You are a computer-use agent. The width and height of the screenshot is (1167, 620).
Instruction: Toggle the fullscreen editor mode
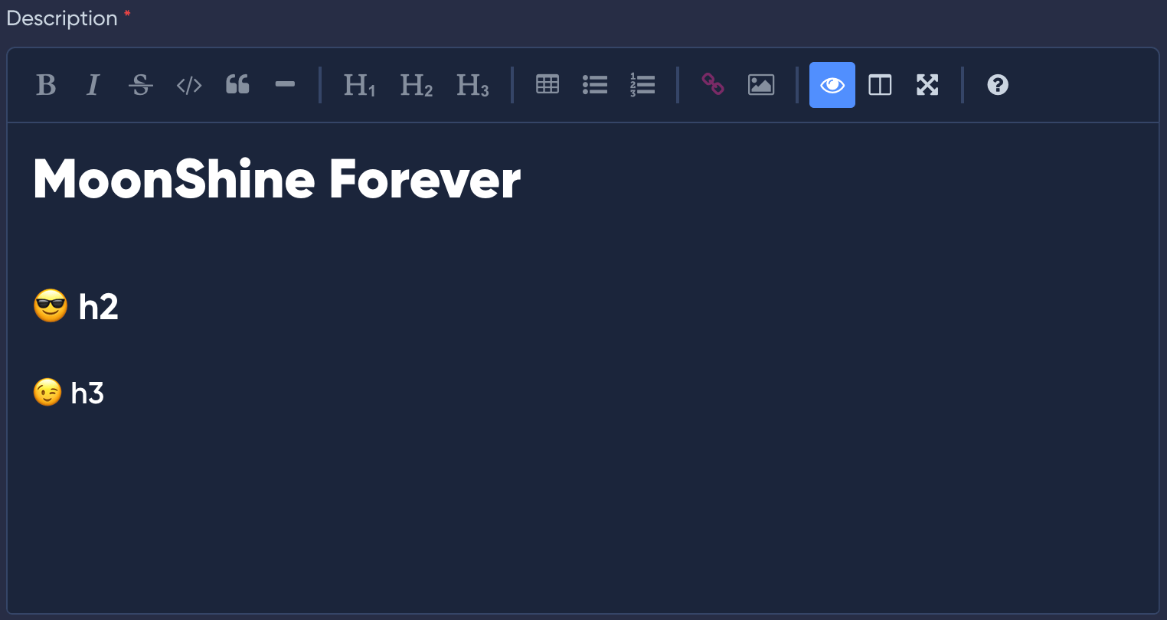pyautogui.click(x=927, y=85)
